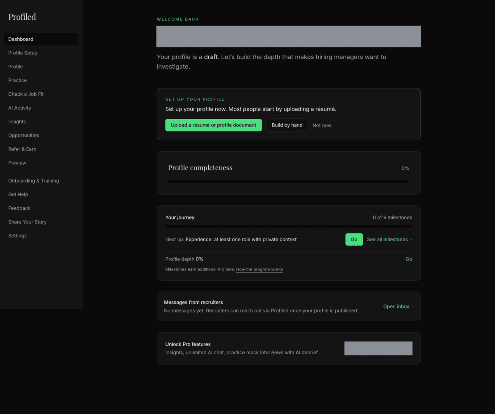Click the Go link beside Profile depth
Image resolution: width=495 pixels, height=414 pixels.
click(409, 259)
